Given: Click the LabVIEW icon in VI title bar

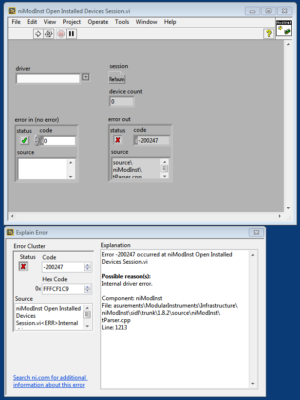Looking at the screenshot, I should click(12, 11).
